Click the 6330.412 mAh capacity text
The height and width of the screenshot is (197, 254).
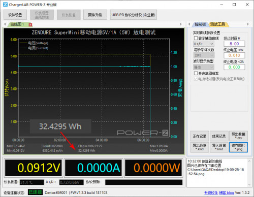click(x=52, y=150)
